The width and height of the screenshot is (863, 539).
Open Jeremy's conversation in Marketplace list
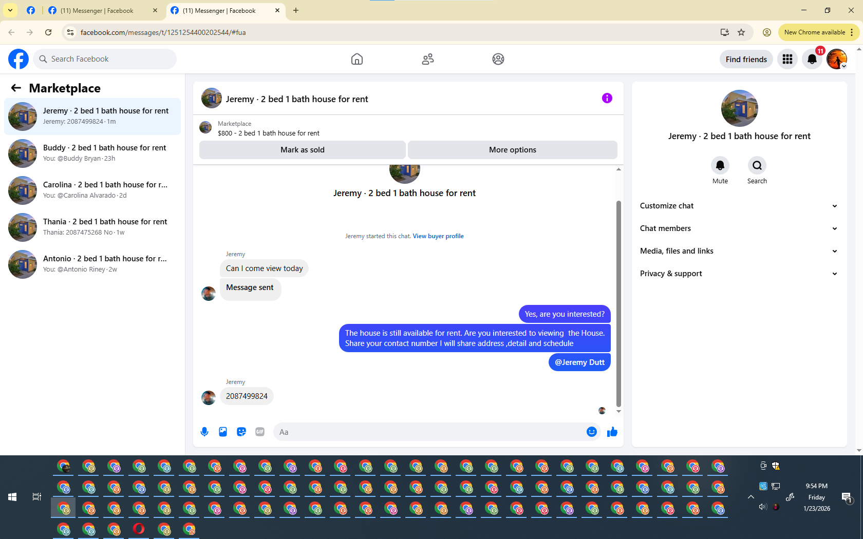[x=92, y=117]
